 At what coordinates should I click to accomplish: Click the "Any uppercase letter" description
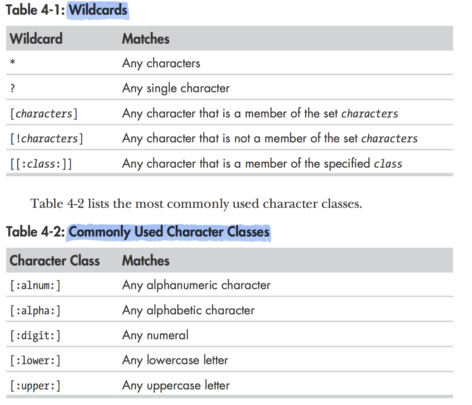pos(176,386)
